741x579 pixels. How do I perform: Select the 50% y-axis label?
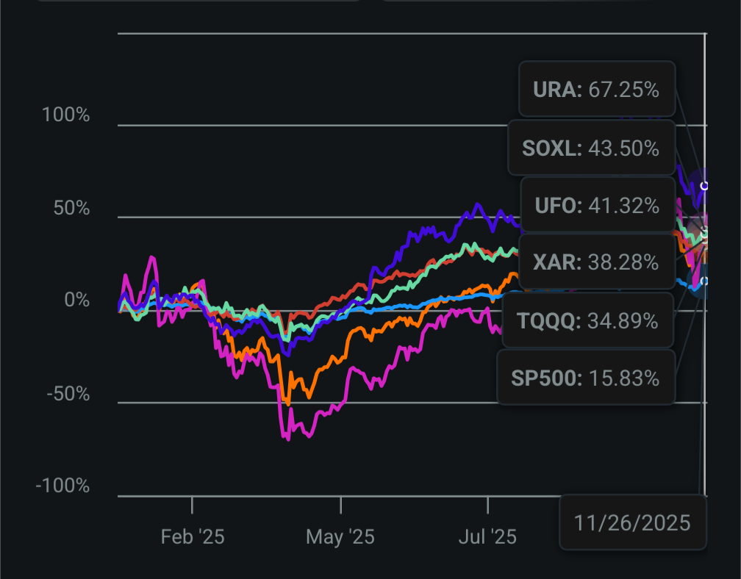[71, 208]
